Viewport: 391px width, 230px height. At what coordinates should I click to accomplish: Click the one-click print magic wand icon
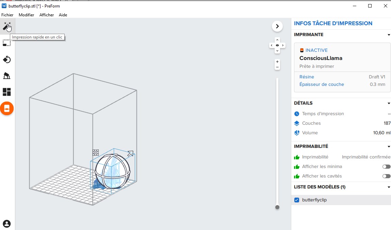[x=7, y=26]
